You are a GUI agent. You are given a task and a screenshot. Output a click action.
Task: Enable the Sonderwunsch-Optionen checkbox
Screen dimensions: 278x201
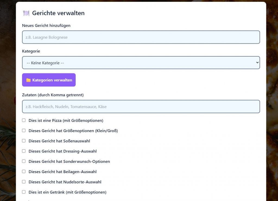pos(24,161)
